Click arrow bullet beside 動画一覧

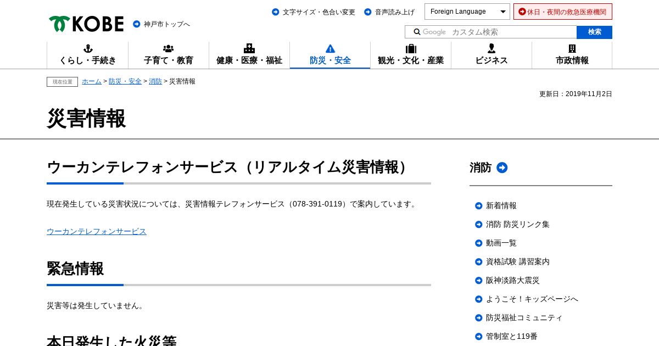point(479,243)
